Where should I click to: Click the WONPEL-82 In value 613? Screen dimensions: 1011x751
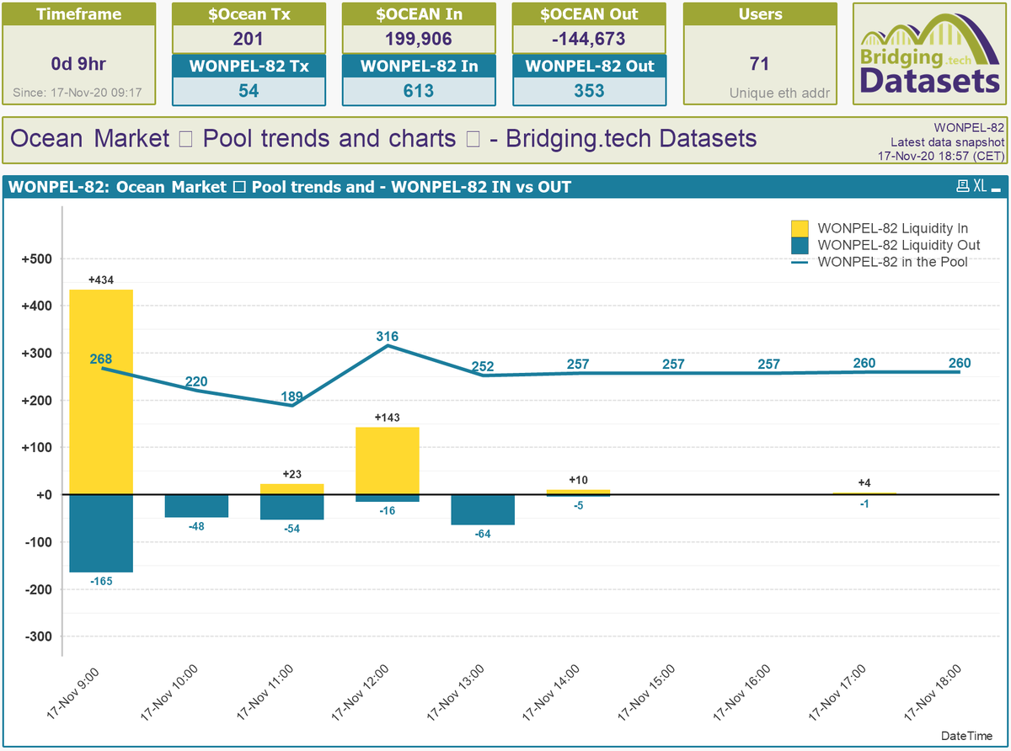pos(419,91)
